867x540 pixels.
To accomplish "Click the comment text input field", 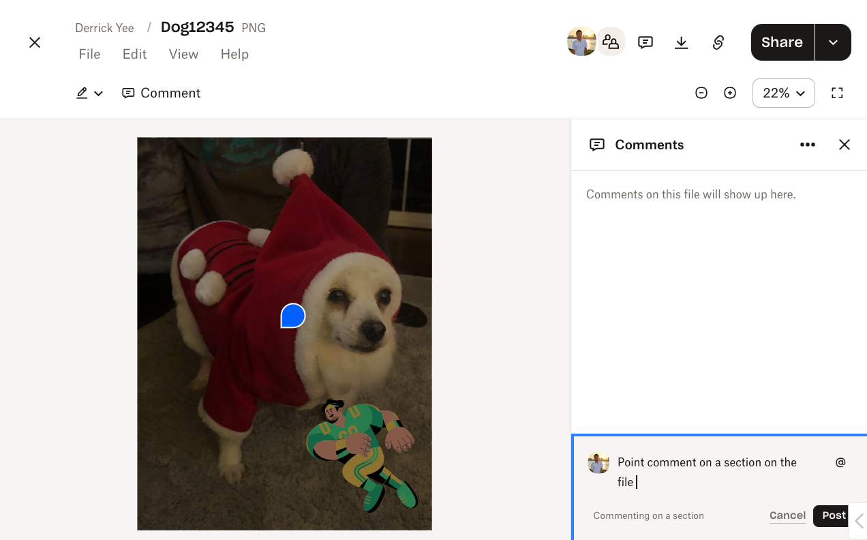I will click(716, 472).
